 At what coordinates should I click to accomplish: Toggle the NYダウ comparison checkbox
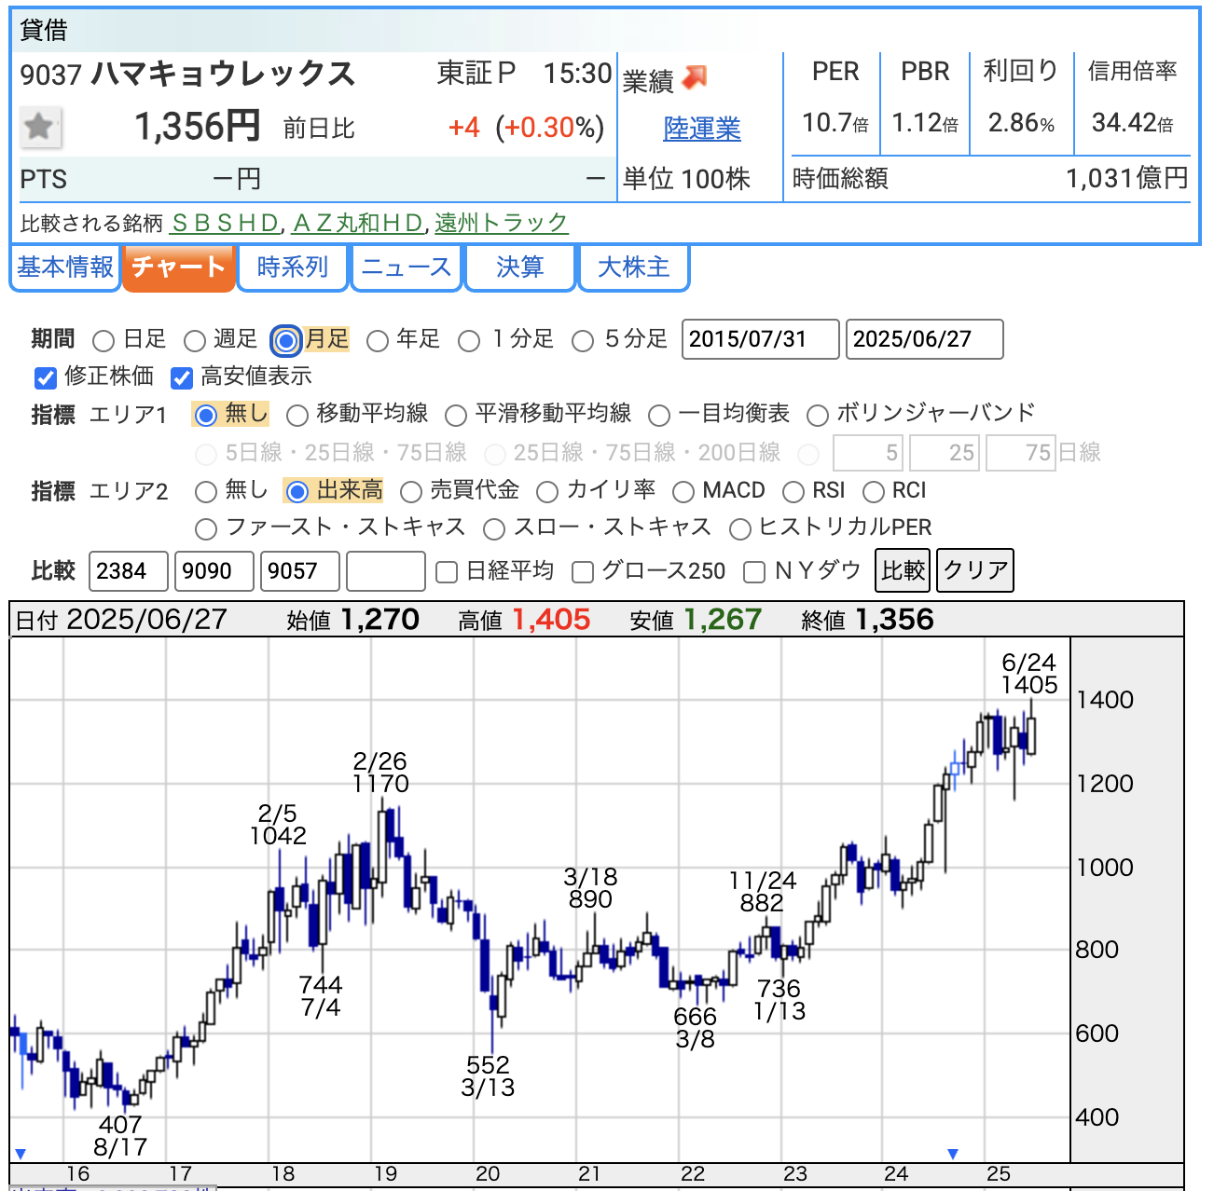click(754, 572)
